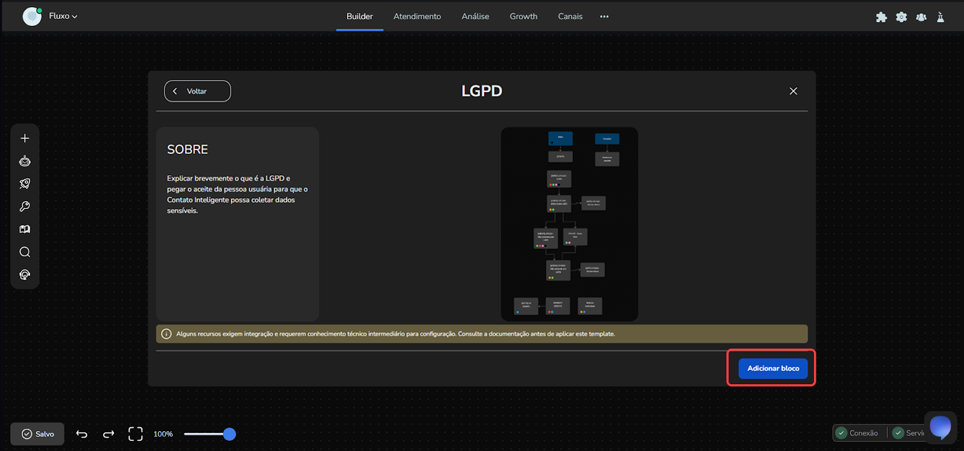
Task: Toggle the fit-to-screen icon
Action: tap(136, 434)
